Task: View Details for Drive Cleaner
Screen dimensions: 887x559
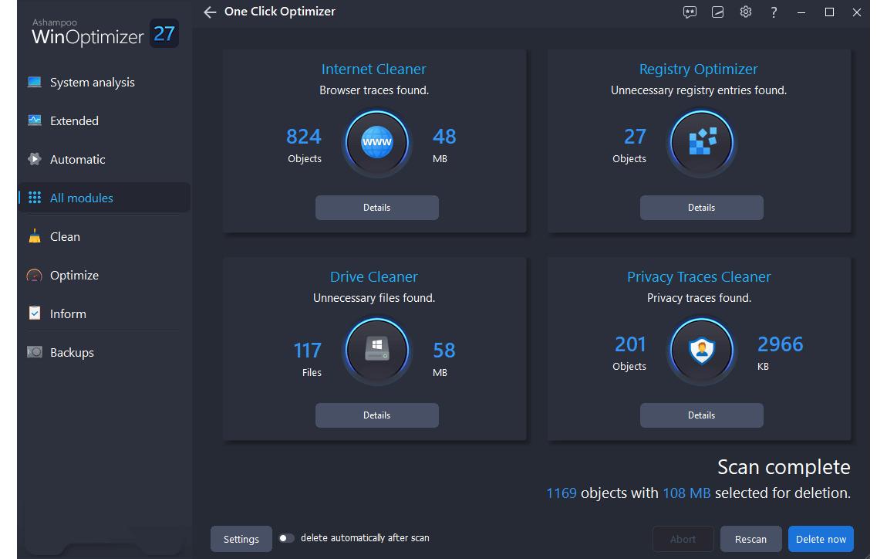Action: (377, 415)
